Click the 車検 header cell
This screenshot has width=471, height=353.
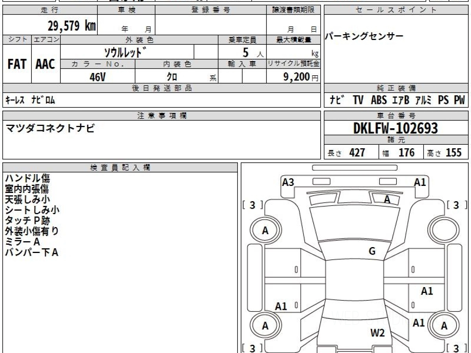[126, 10]
